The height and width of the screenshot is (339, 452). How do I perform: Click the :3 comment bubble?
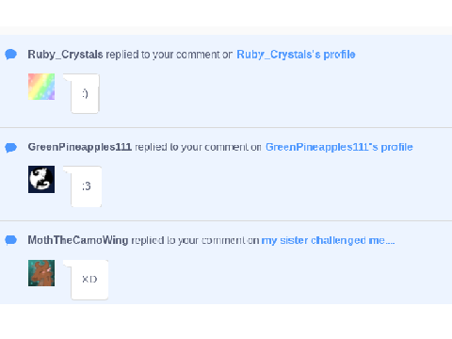(87, 186)
